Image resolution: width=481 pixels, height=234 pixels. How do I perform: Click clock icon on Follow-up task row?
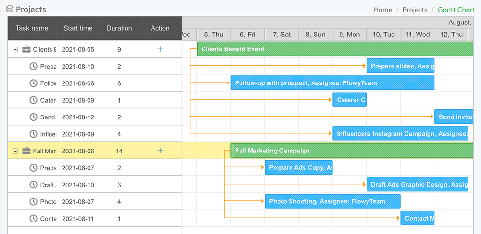pyautogui.click(x=33, y=83)
